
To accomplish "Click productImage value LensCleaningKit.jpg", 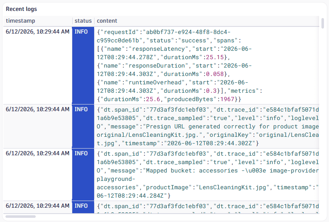I will (x=232, y=187).
